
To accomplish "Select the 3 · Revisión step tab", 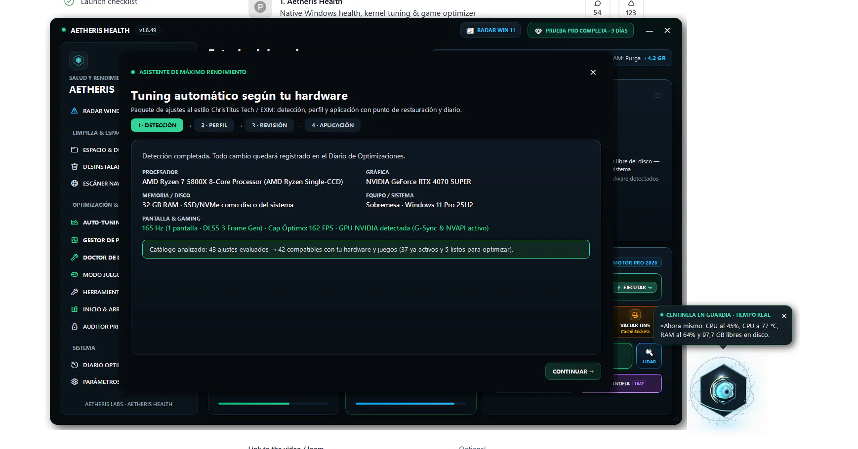I will [270, 125].
